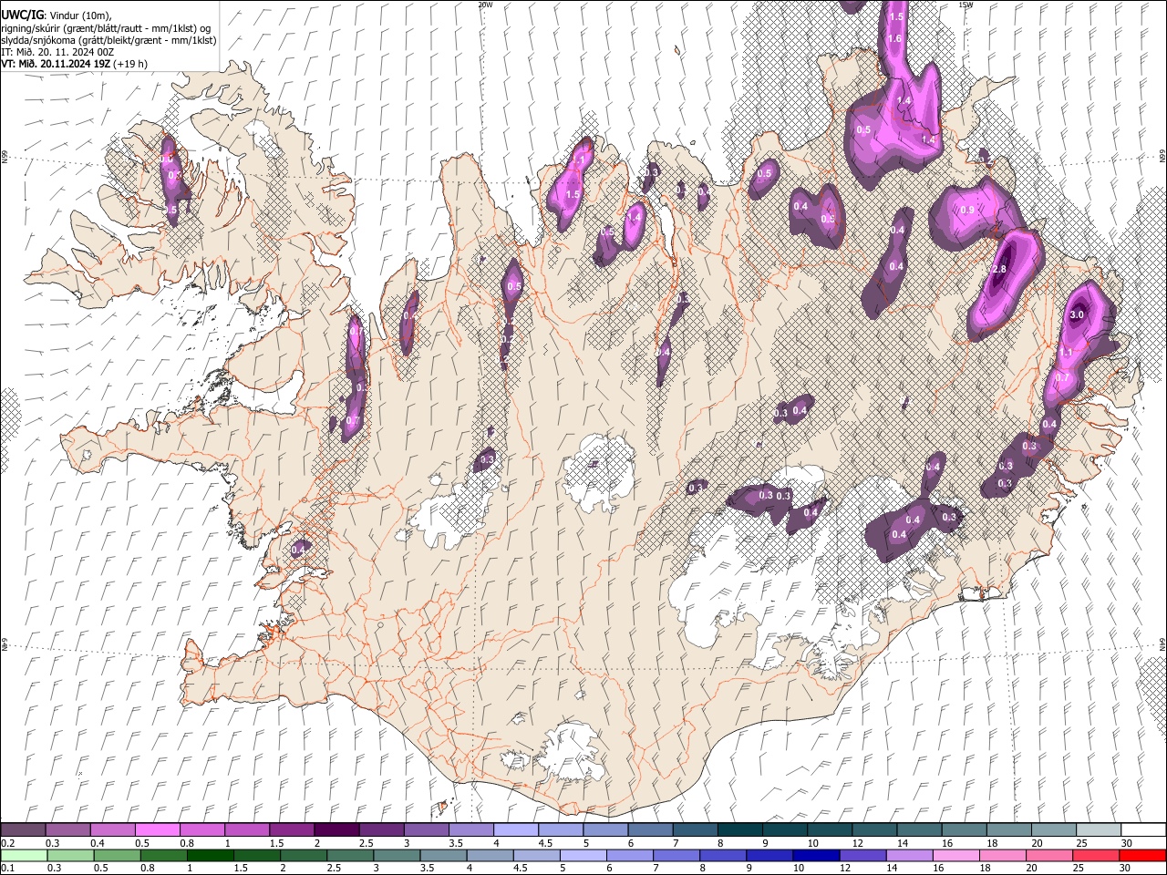Click the deep blue 10 swatch, bottom legend row
The height and width of the screenshot is (875, 1167).
[816, 855]
